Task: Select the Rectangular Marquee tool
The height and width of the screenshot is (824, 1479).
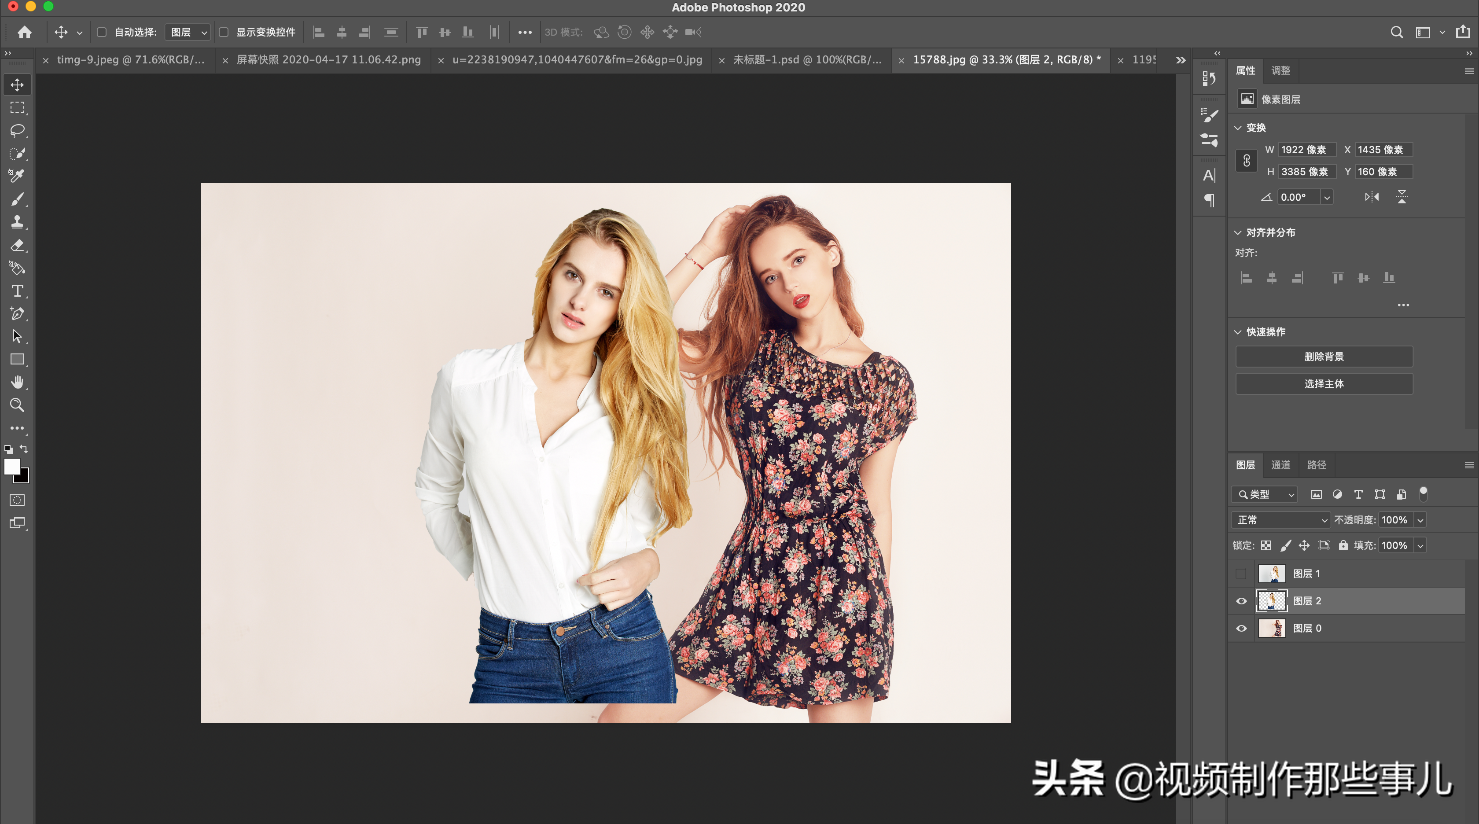Action: (x=17, y=108)
